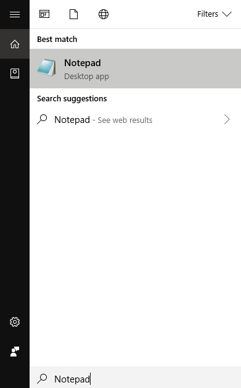241x388 pixels.
Task: Select Notepad See web results suggestion
Action: pyautogui.click(x=136, y=120)
